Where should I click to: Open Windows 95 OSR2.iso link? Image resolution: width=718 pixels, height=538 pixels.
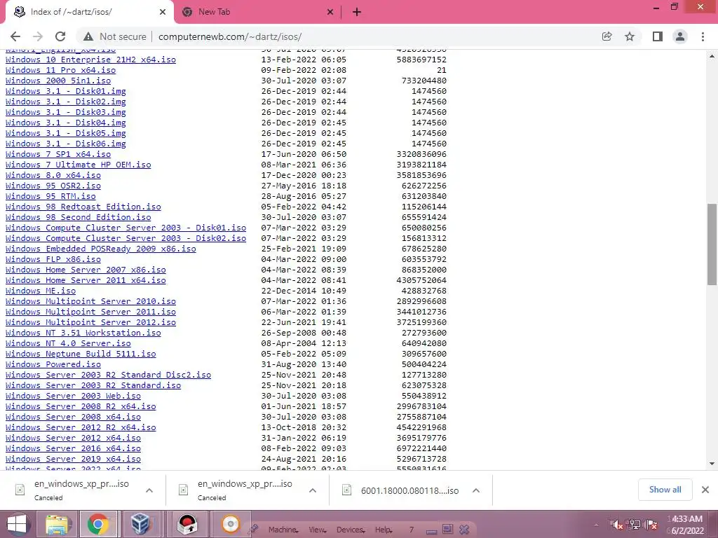(53, 186)
